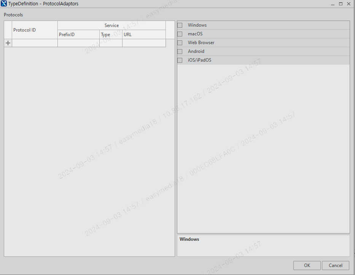355x275 pixels.
Task: Add a new protocol row using the + icon
Action: (x=8, y=43)
